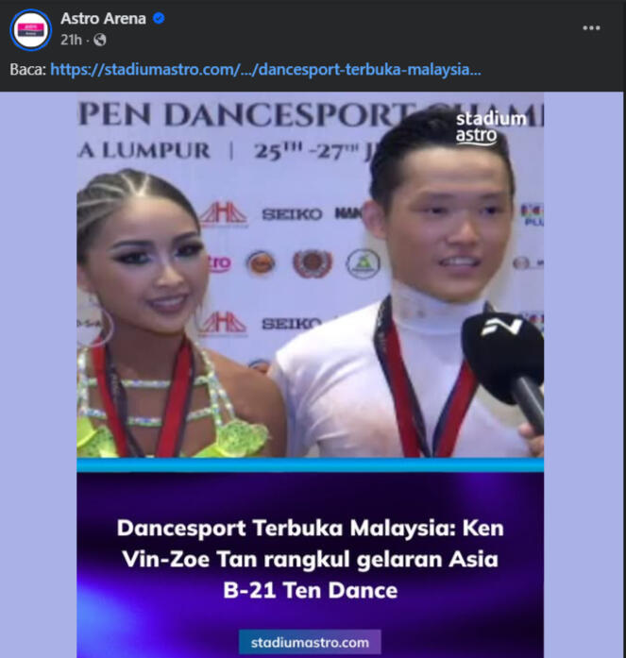Open the Astro Arena profile picture

pos(30,30)
